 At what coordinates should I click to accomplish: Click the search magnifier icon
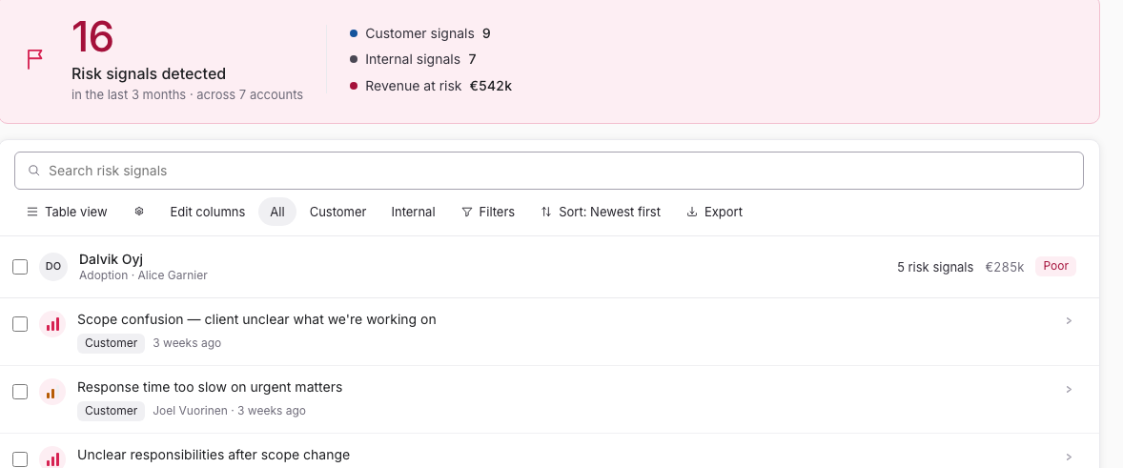pos(33,171)
